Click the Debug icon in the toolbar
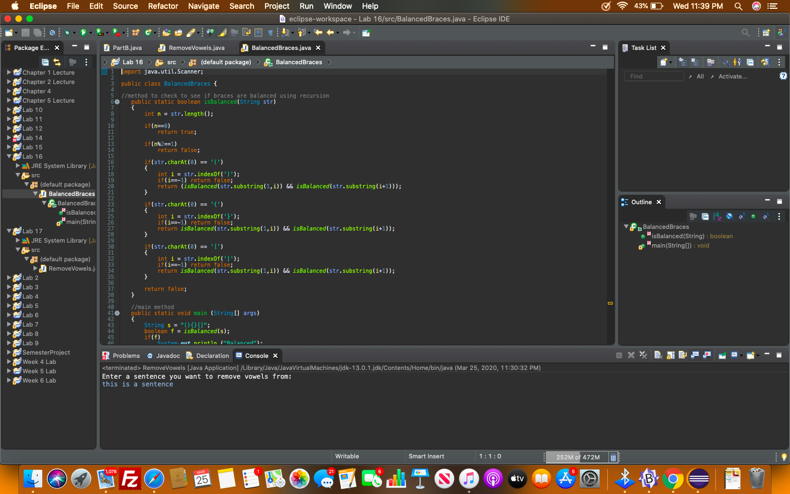The image size is (790, 494). pyautogui.click(x=67, y=32)
